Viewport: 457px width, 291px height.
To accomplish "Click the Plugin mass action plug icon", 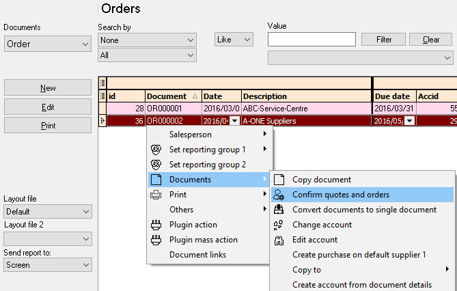I will [156, 240].
